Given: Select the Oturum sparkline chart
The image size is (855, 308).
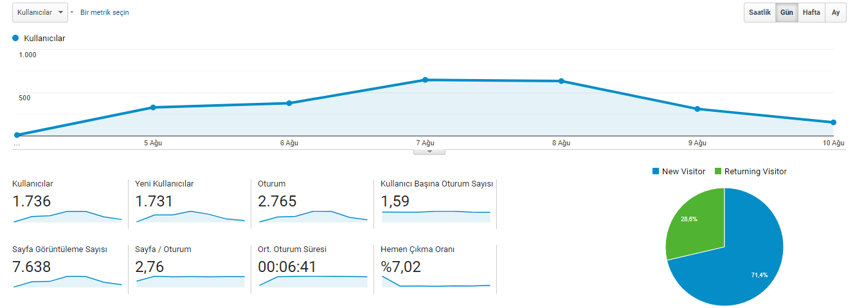Looking at the screenshot, I should coord(313,216).
